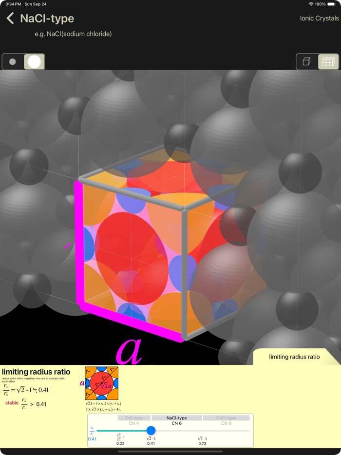This screenshot has width=341, height=455.
Task: Set slider to the 0.22 ratio mark
Action: 120,439
